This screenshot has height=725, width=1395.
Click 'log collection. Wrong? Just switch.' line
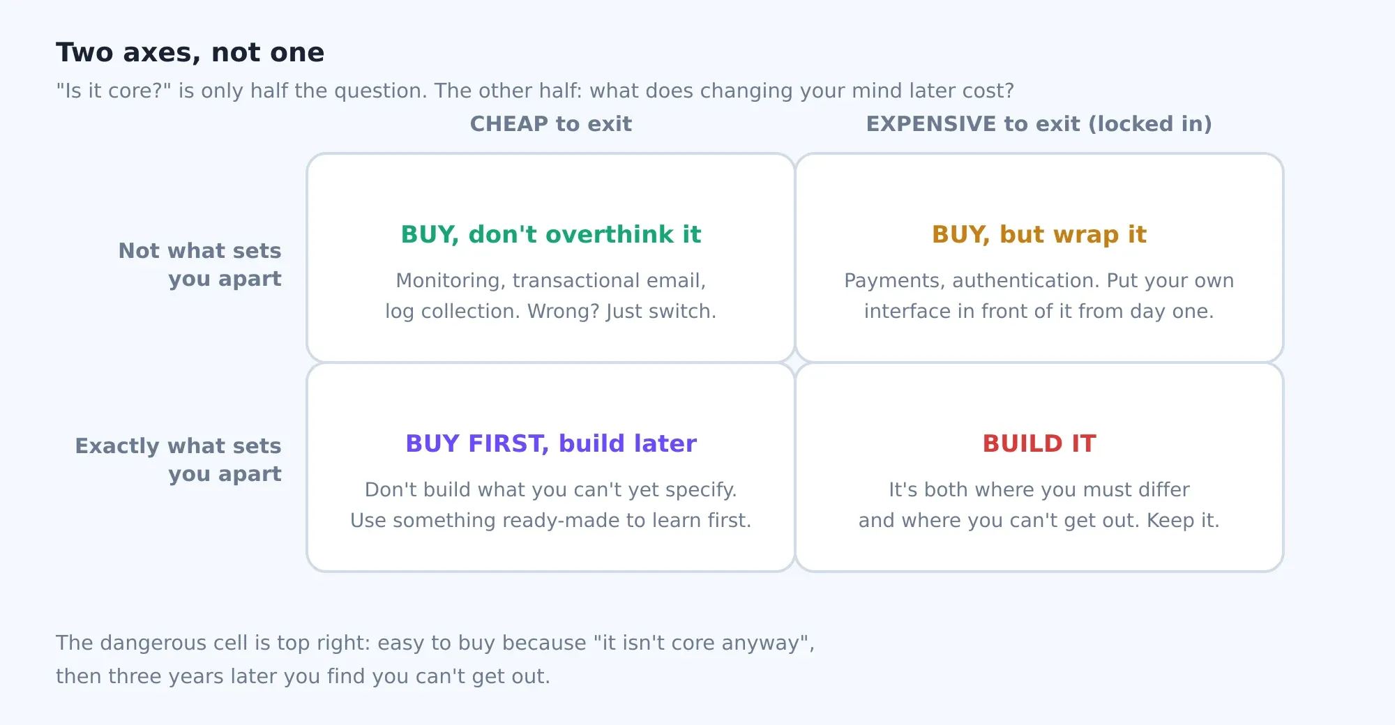[x=551, y=312]
